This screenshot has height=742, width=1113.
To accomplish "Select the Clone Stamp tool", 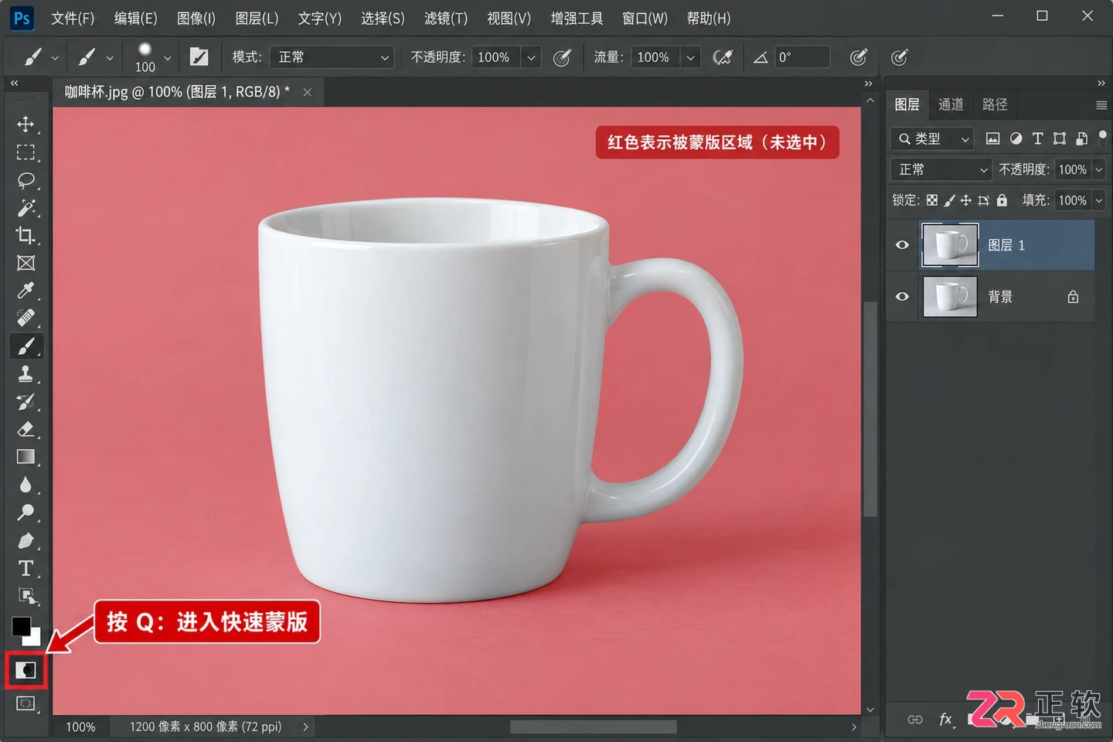I will tap(26, 374).
